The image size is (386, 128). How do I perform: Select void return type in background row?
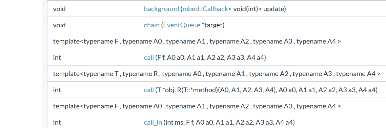pos(59,9)
